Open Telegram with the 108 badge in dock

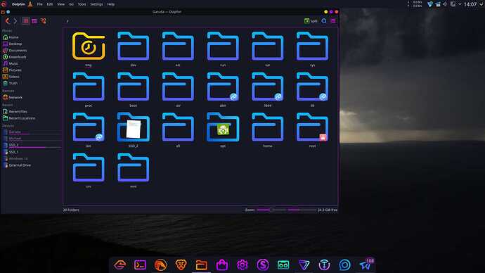click(x=366, y=265)
